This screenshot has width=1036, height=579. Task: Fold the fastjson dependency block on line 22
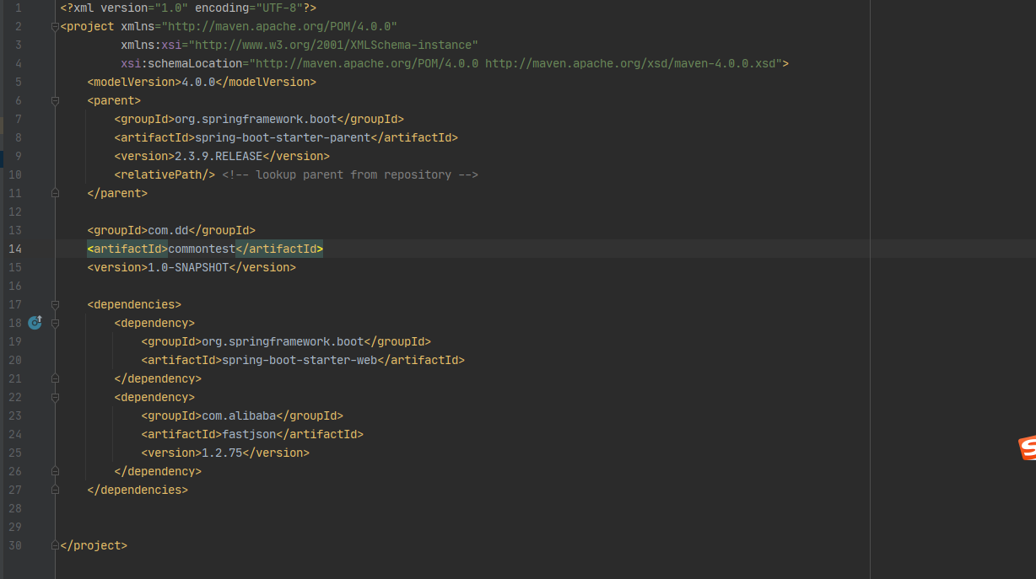coord(56,397)
